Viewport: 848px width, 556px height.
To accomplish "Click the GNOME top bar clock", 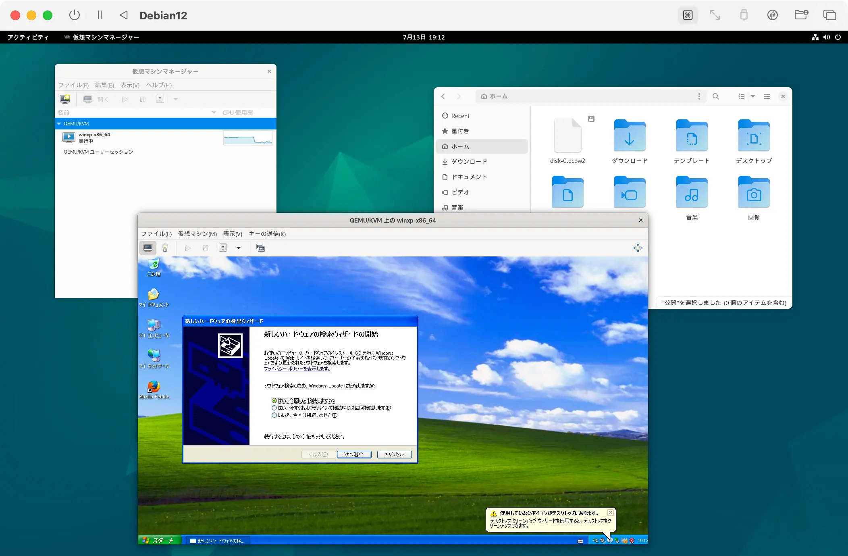I will 424,37.
